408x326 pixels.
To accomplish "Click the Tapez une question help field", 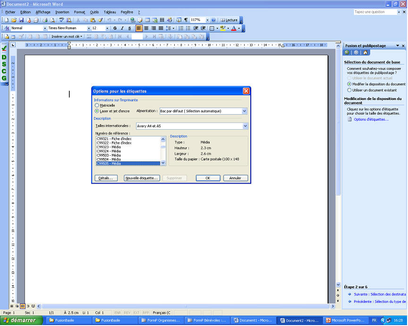I will 375,12.
